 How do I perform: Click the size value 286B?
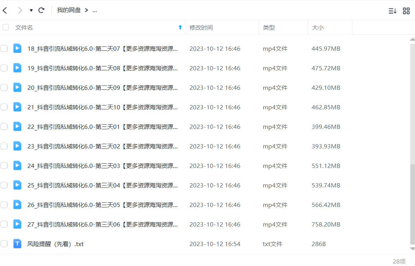[x=319, y=244]
